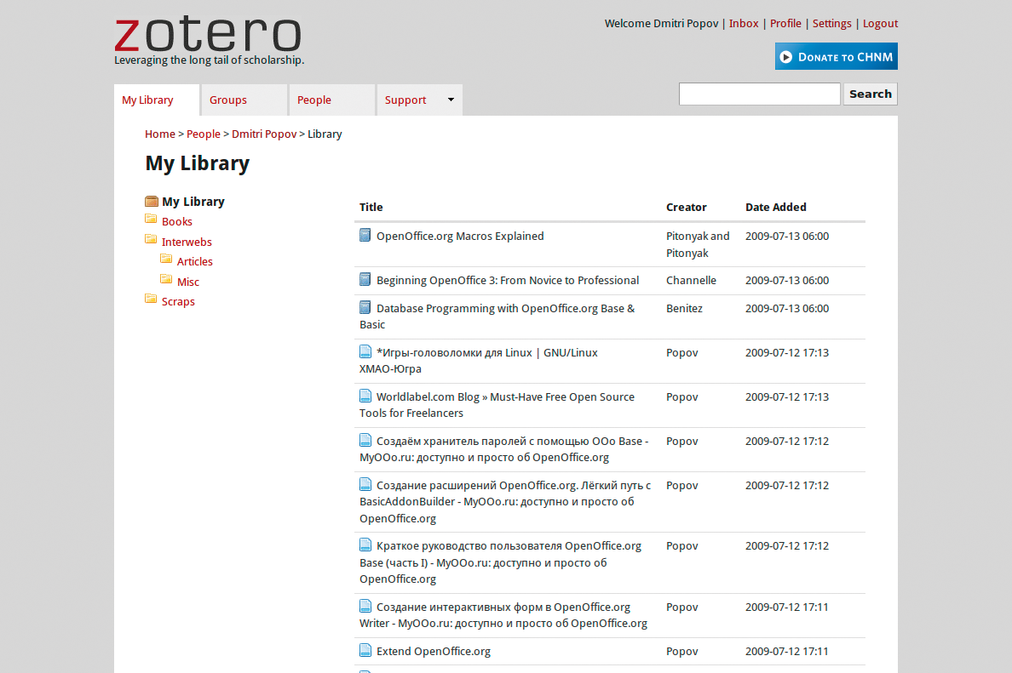
Task: Click the Search button
Action: point(870,94)
